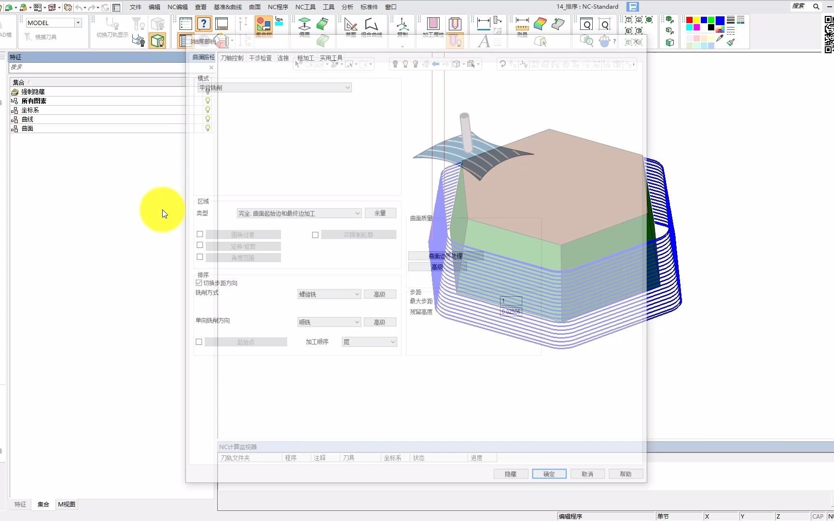
Task: Click the 余量 button
Action: [x=380, y=213]
